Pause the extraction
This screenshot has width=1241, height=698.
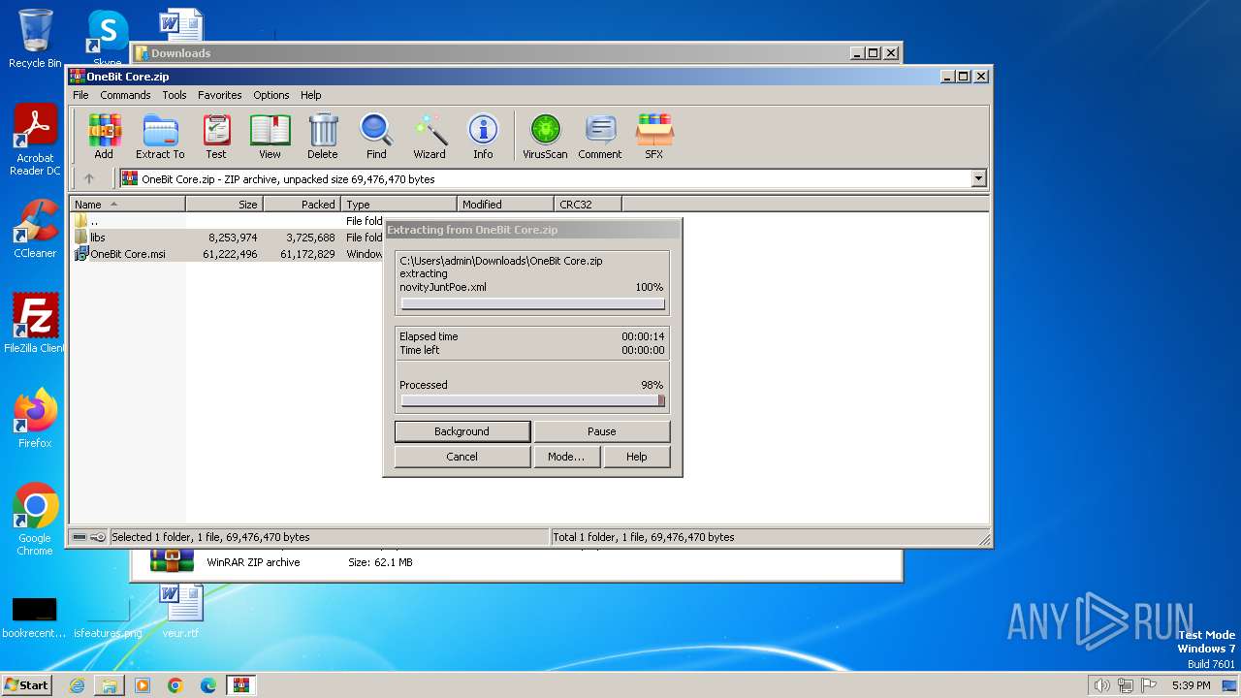pos(602,431)
